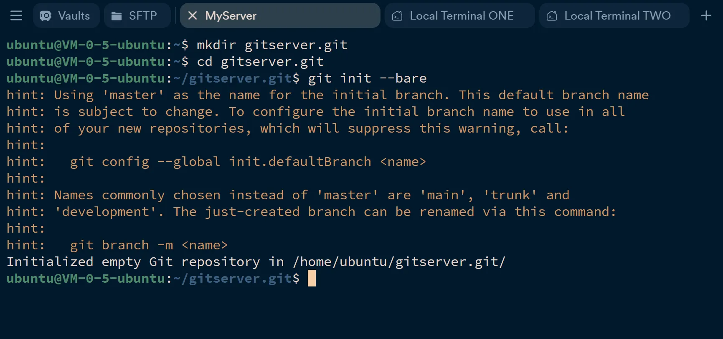Close the MyServer tab with X
Screen dimensions: 723x339
193,16
